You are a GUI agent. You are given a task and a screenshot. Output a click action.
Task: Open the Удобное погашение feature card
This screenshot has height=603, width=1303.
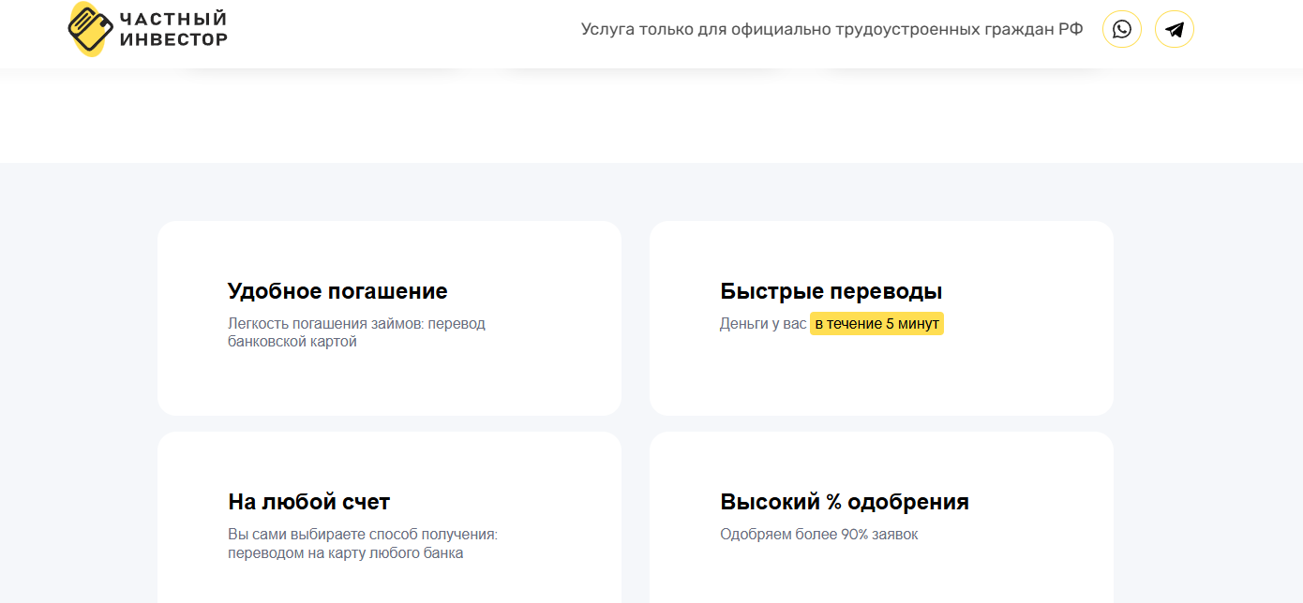click(x=389, y=384)
